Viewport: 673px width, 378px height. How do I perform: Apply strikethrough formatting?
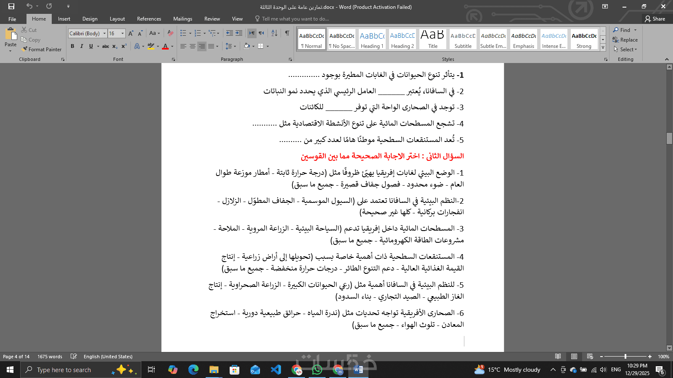(106, 46)
